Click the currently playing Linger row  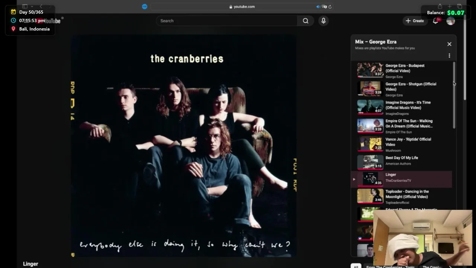click(x=402, y=179)
